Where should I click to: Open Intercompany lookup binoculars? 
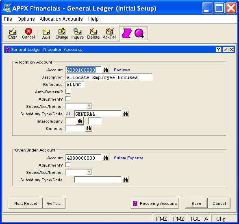pyautogui.click(x=80, y=121)
